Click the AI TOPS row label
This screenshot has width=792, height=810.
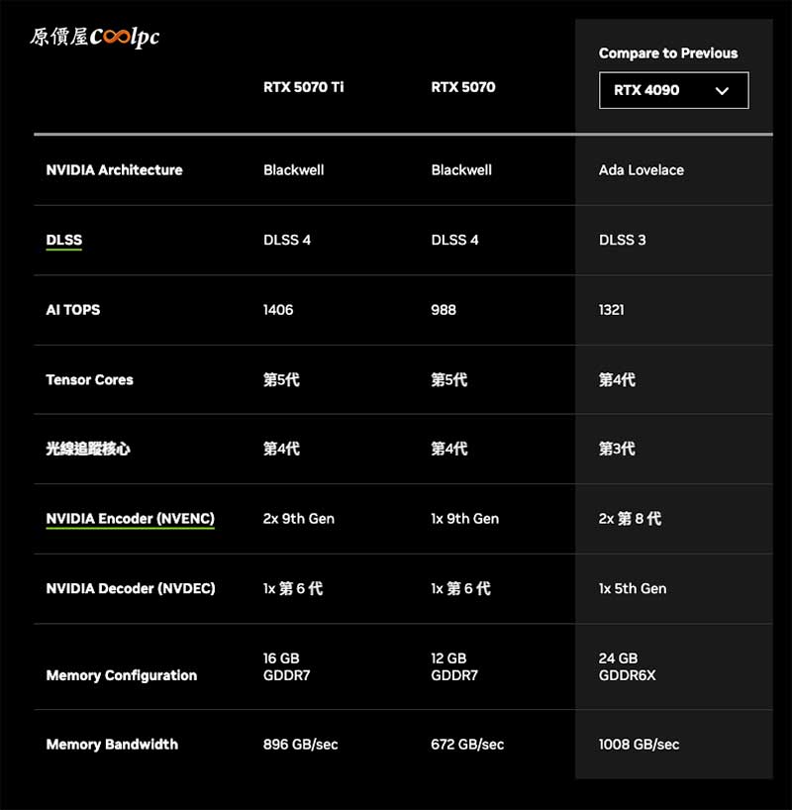(x=73, y=310)
